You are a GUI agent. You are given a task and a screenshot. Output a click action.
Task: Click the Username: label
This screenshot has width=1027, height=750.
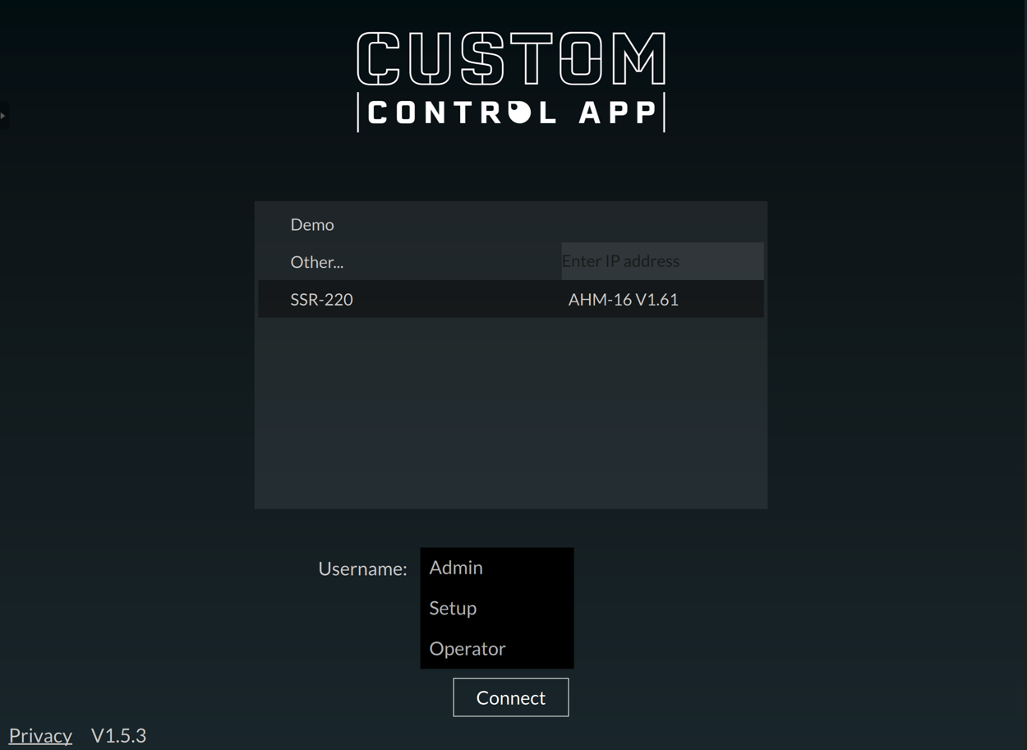pos(362,568)
